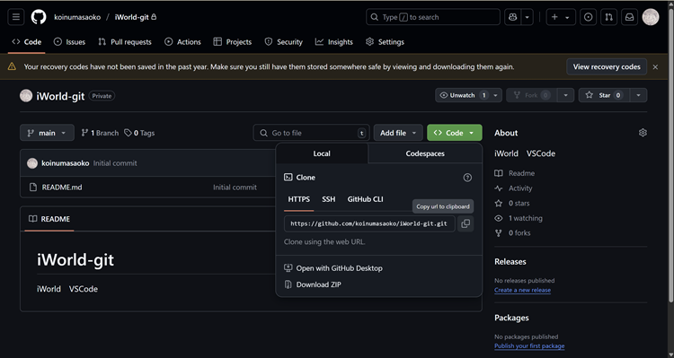Open the Readme link in About
The image size is (674, 358).
pos(515,173)
